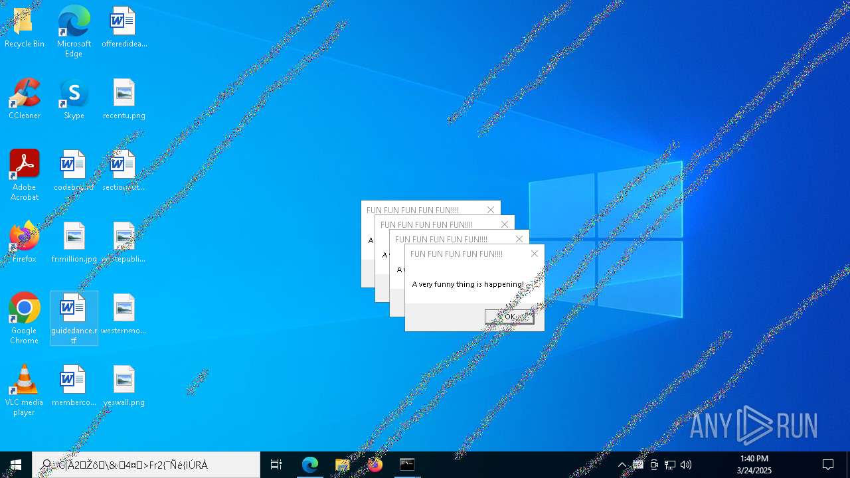
Task: Select the recentu.png image file
Action: tap(124, 100)
